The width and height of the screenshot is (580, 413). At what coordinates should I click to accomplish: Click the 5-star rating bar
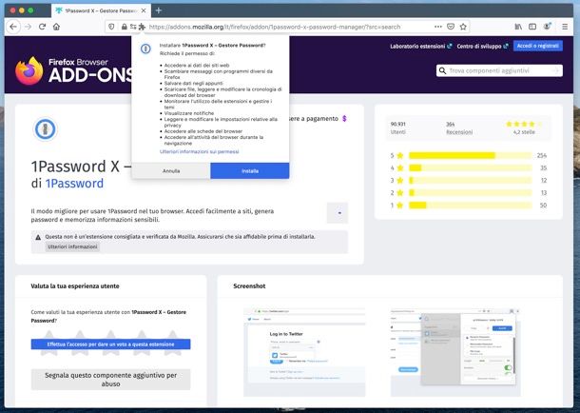point(470,155)
